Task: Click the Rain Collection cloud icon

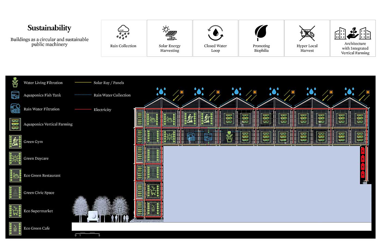Action: [x=123, y=32]
